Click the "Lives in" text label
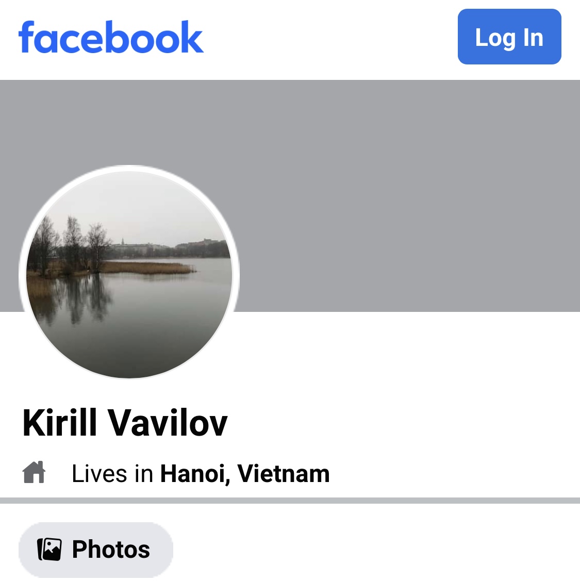The height and width of the screenshot is (581, 580). click(112, 474)
